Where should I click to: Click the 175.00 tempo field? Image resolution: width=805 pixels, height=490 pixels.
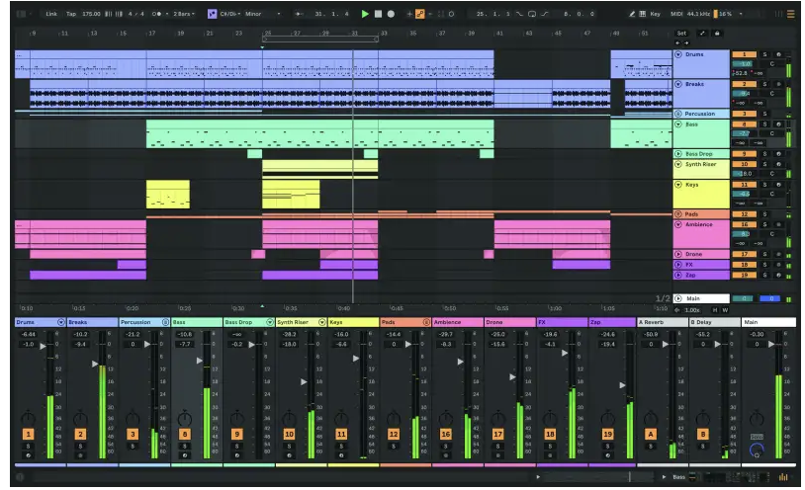pos(91,14)
